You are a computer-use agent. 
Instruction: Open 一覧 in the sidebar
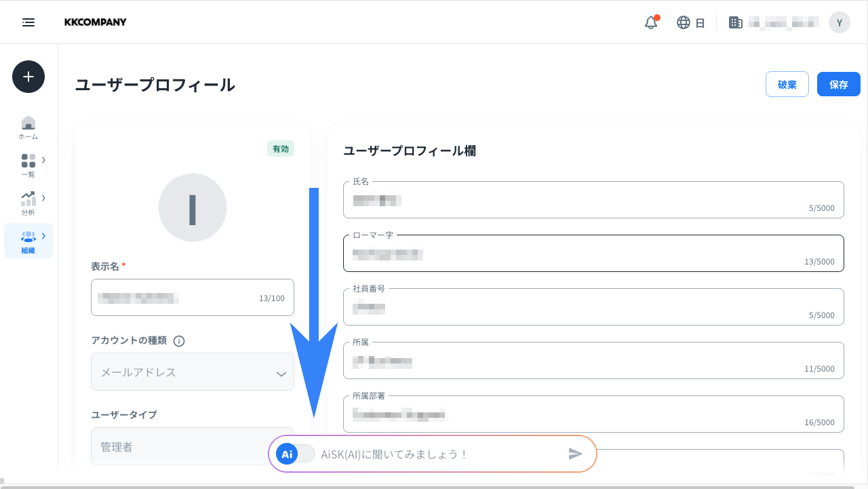28,165
